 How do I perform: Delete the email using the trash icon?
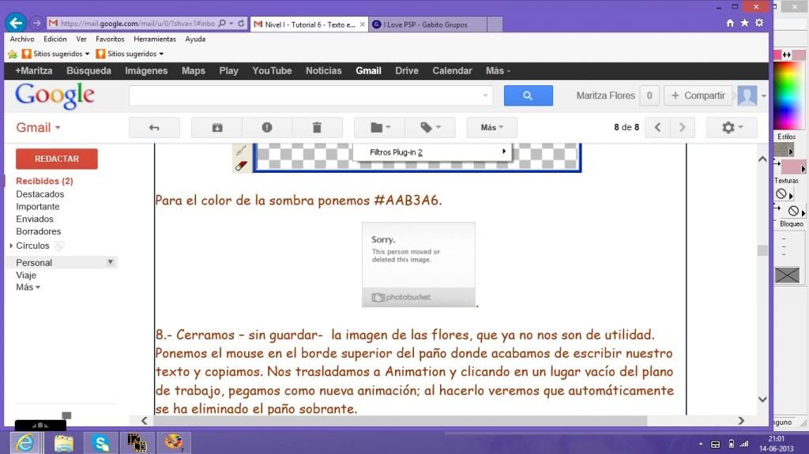tap(317, 127)
